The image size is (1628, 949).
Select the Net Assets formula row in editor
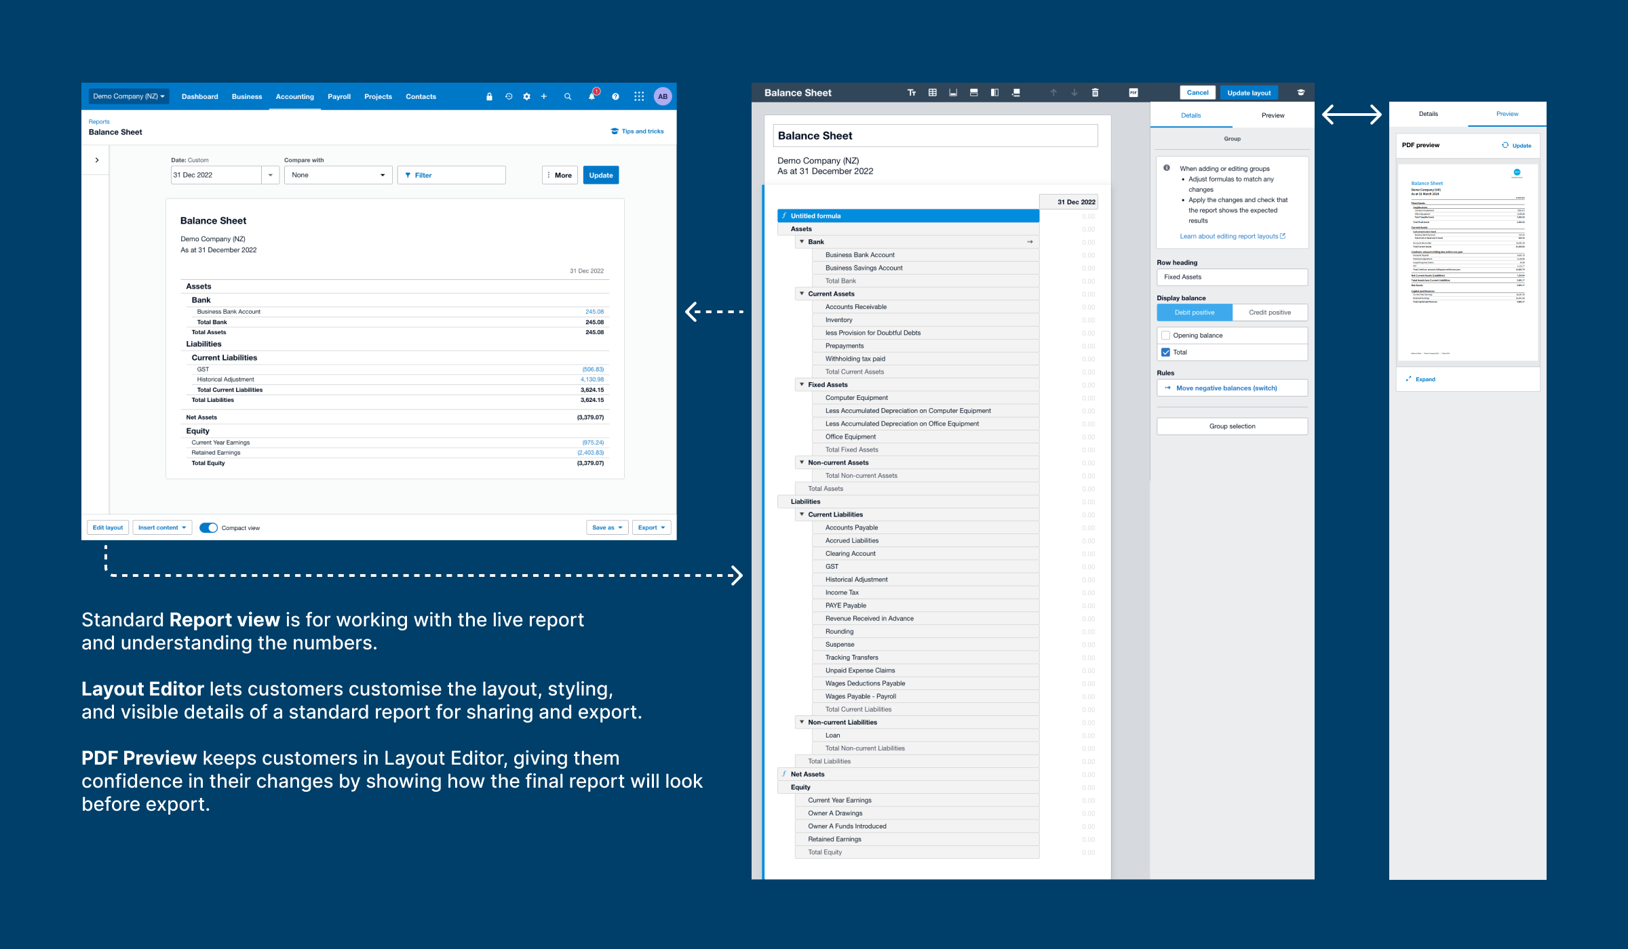click(x=908, y=774)
